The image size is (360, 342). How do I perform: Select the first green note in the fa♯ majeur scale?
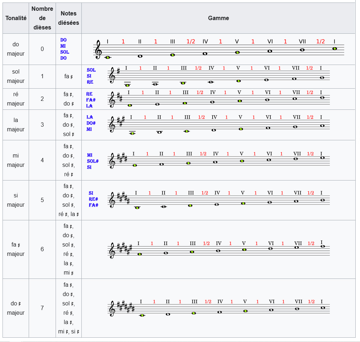click(140, 254)
